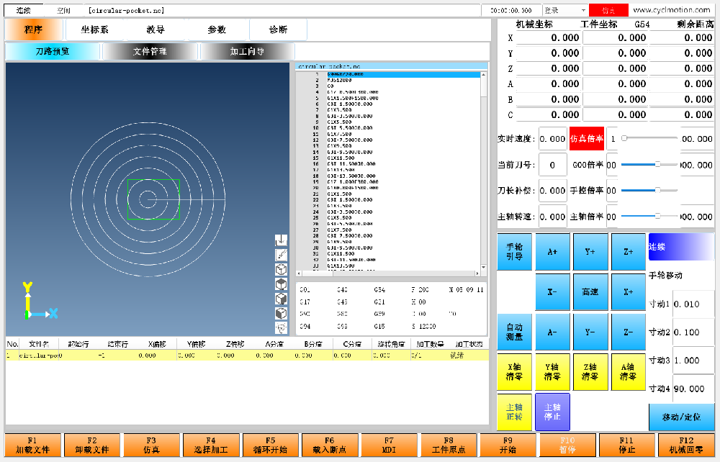Click the G00倍率 slider handle
Image resolution: width=720 pixels, height=462 pixels.
click(657, 164)
